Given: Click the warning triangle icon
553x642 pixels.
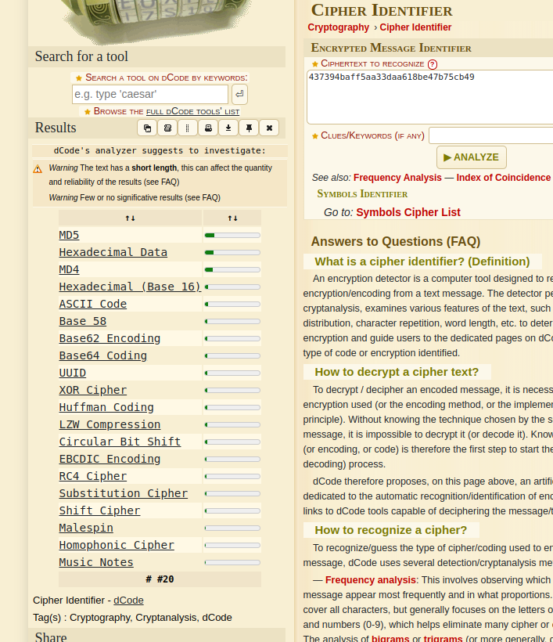Looking at the screenshot, I should tap(38, 168).
